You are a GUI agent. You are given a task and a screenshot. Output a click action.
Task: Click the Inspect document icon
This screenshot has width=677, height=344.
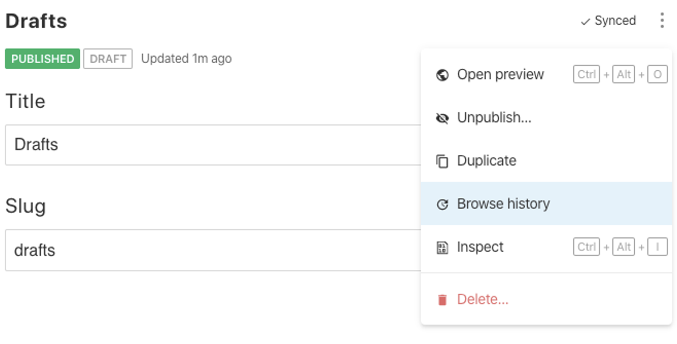click(x=442, y=248)
